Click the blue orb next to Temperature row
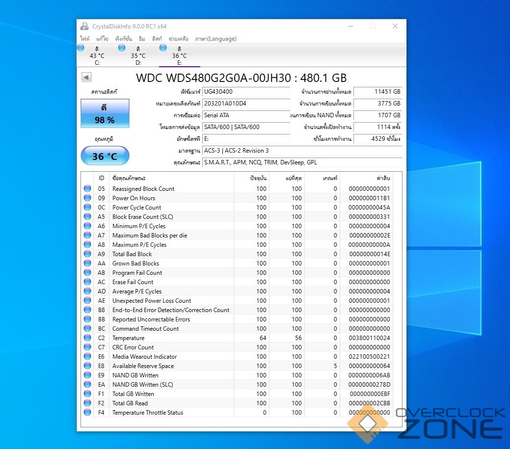Screen dimensions: 510x449 point(87,338)
